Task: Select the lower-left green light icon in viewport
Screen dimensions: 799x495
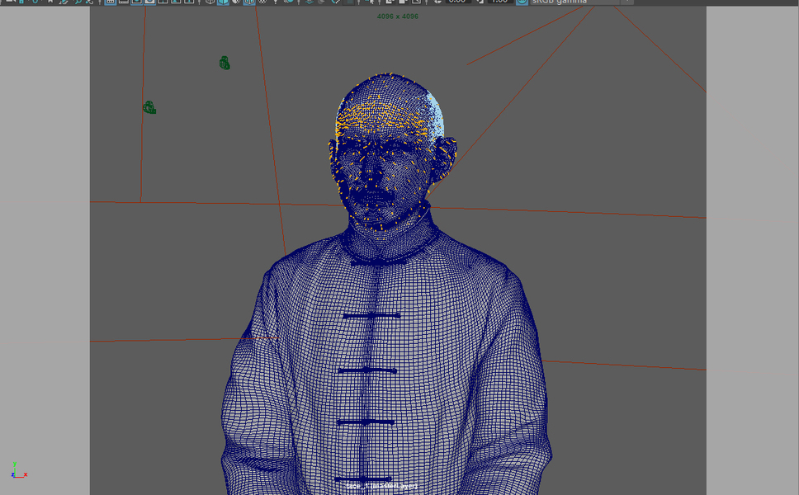Action: tap(149, 107)
